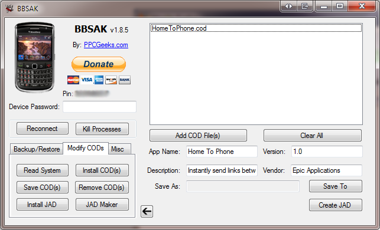Image resolution: width=380 pixels, height=230 pixels.
Task: Click the Save To button
Action: (336, 186)
